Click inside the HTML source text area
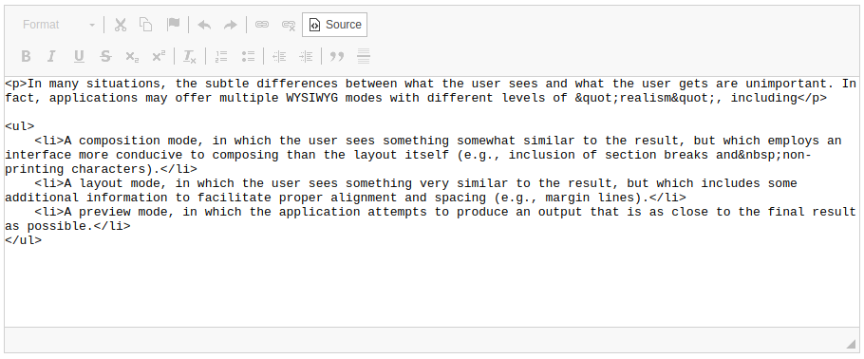This screenshot has height=359, width=864. [431, 202]
